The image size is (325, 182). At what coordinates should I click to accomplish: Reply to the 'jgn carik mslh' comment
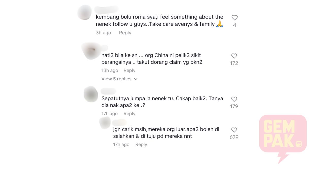(x=141, y=145)
